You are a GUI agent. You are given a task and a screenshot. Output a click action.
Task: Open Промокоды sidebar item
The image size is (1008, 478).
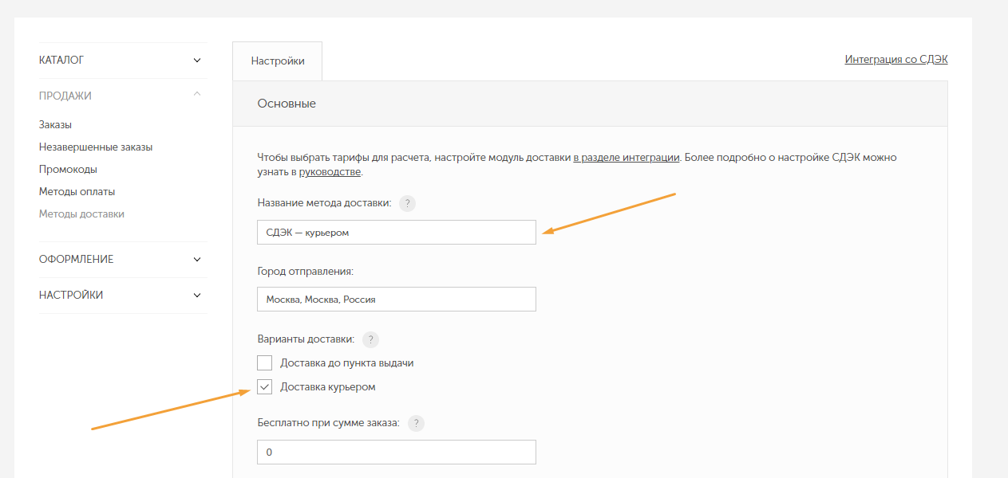[68, 170]
